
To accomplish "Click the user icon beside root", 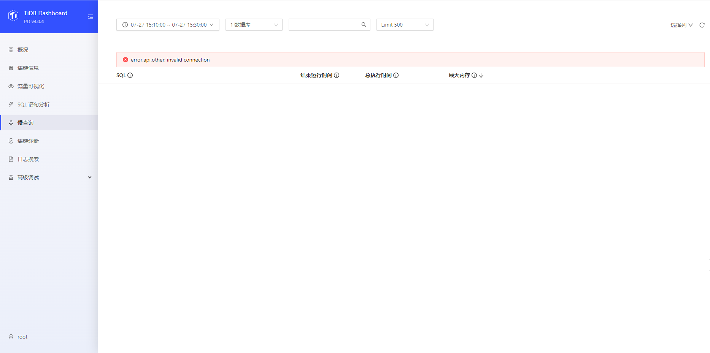I will pos(11,337).
